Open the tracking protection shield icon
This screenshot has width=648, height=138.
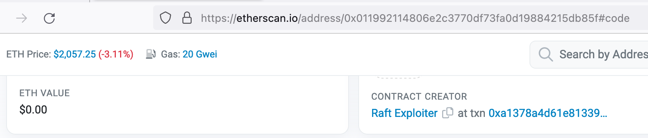tap(165, 18)
